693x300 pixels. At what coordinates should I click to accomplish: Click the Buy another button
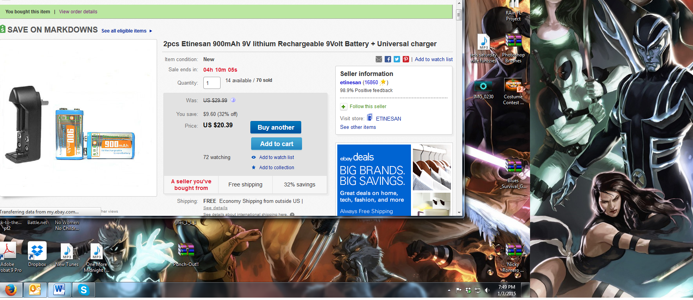click(276, 127)
